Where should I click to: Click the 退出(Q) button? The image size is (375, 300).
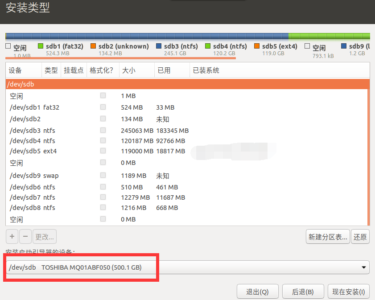[258, 291]
